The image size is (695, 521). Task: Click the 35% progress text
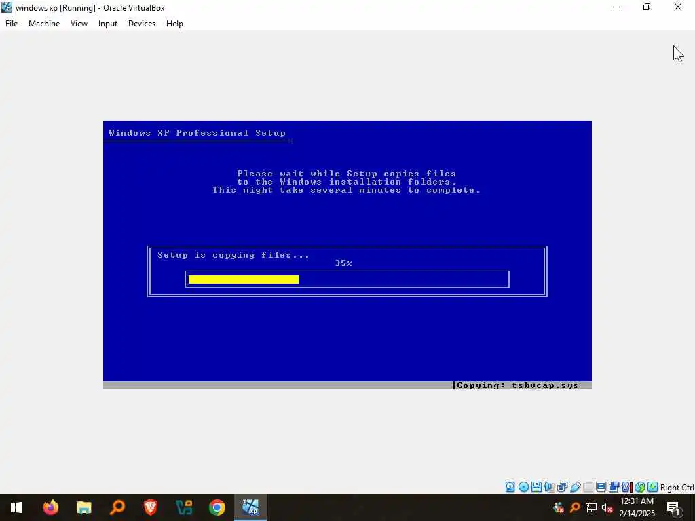click(x=343, y=263)
